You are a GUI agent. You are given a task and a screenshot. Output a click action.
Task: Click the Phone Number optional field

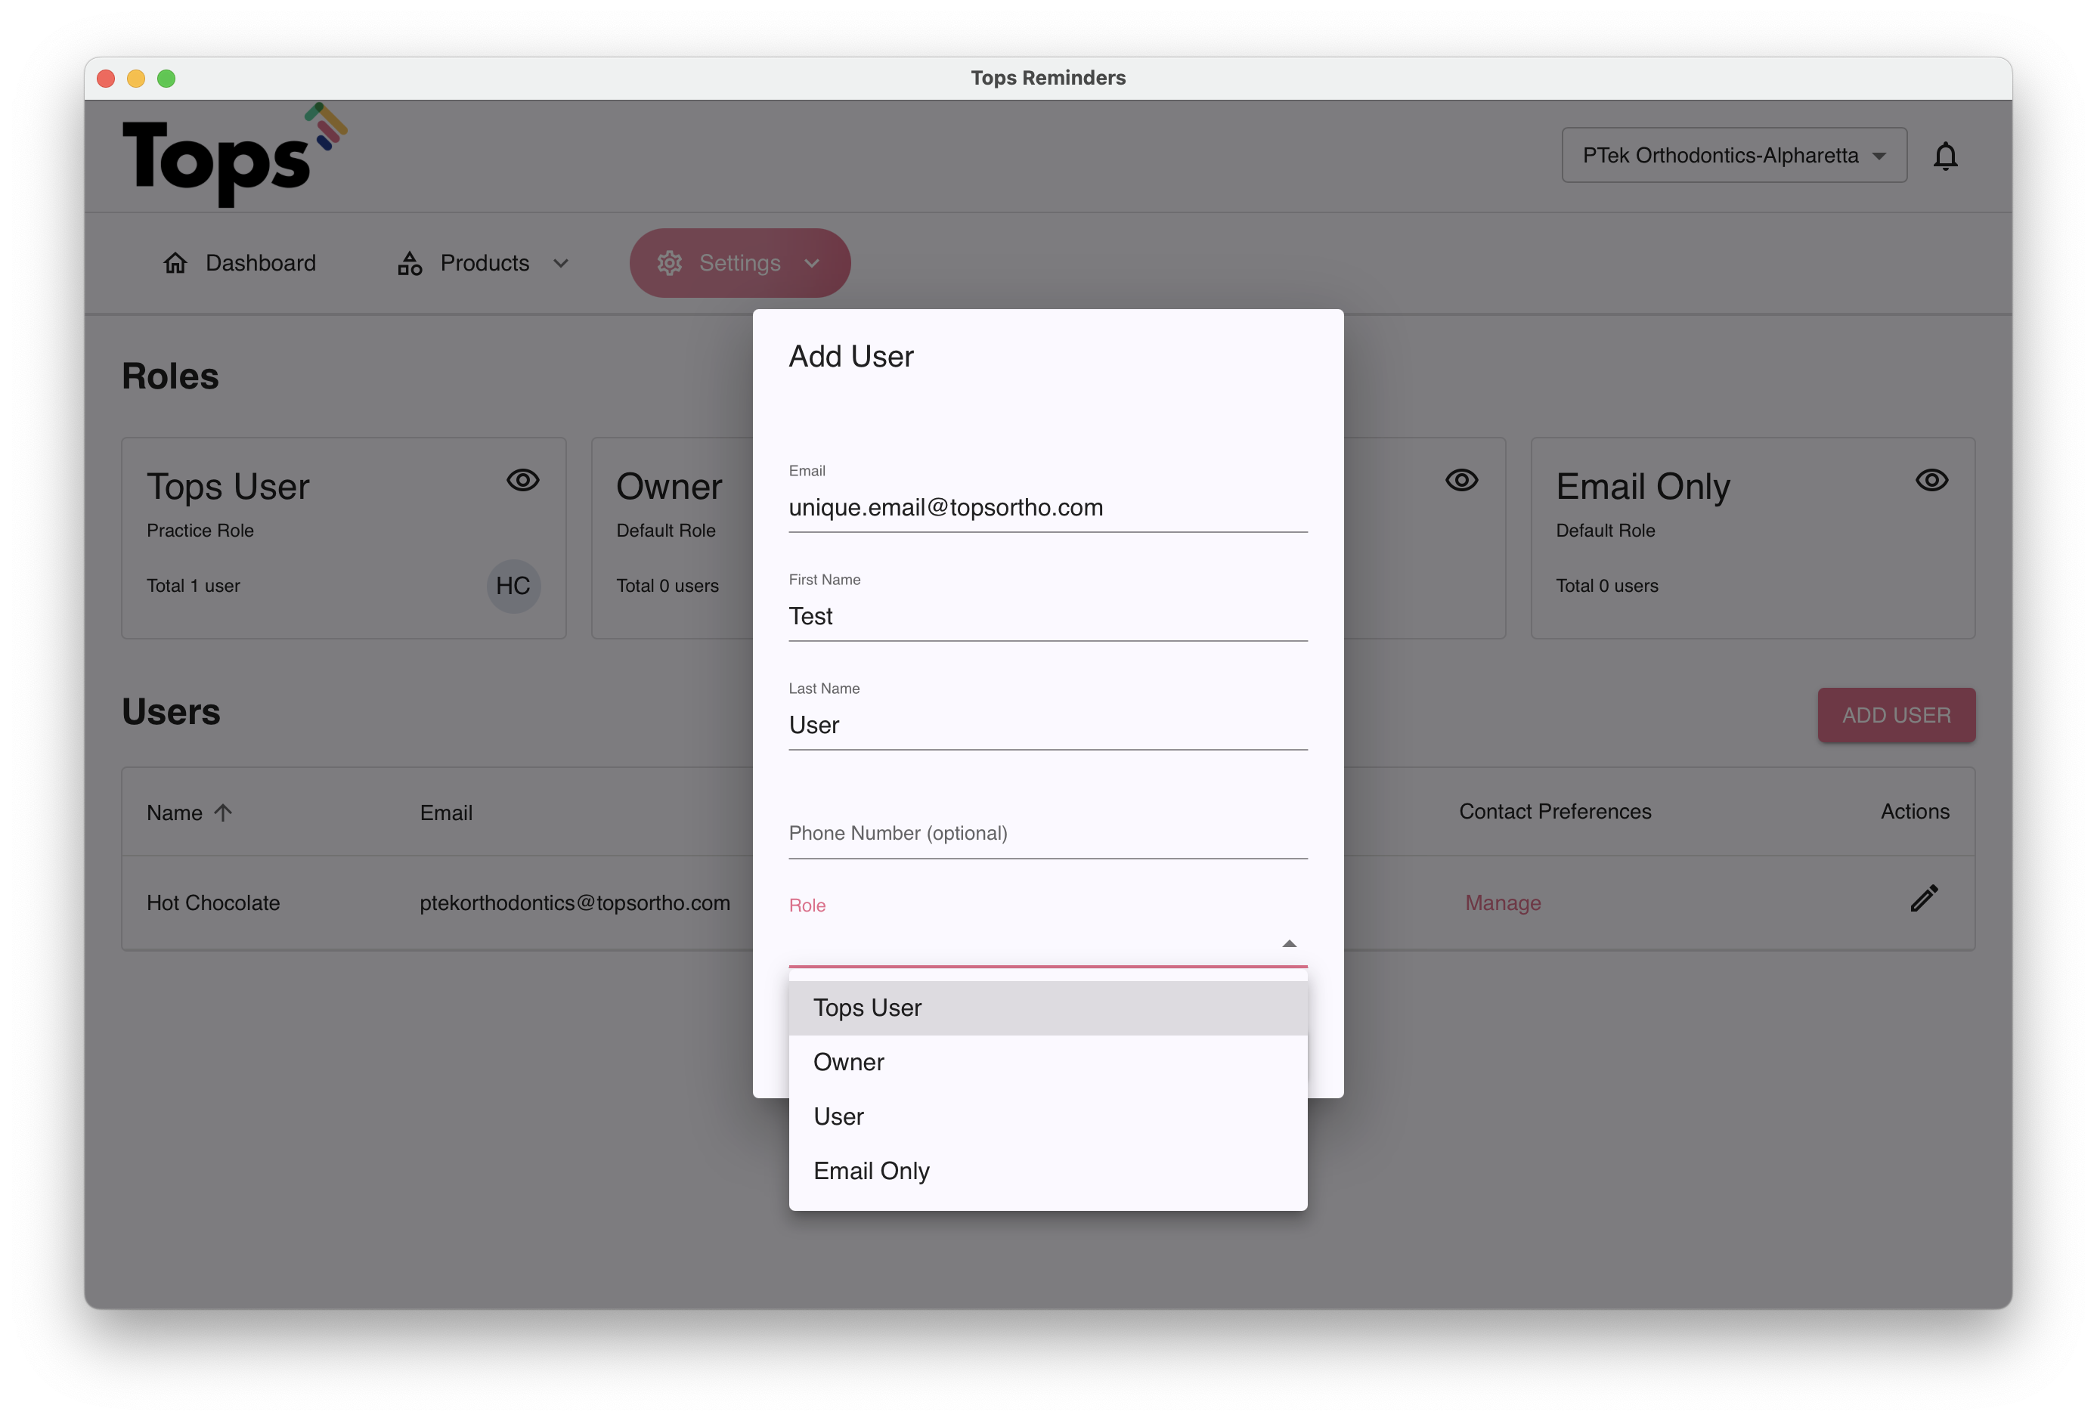tap(1047, 833)
